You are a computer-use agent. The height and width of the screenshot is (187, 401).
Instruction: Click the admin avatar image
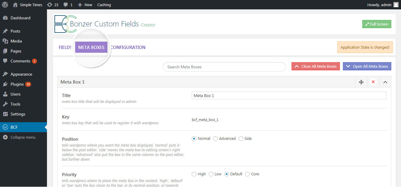396,5
